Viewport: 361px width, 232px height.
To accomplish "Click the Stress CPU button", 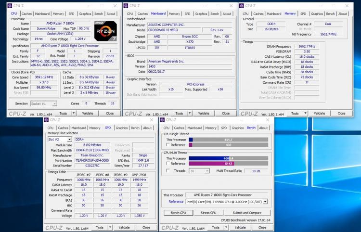I will tap(208, 213).
